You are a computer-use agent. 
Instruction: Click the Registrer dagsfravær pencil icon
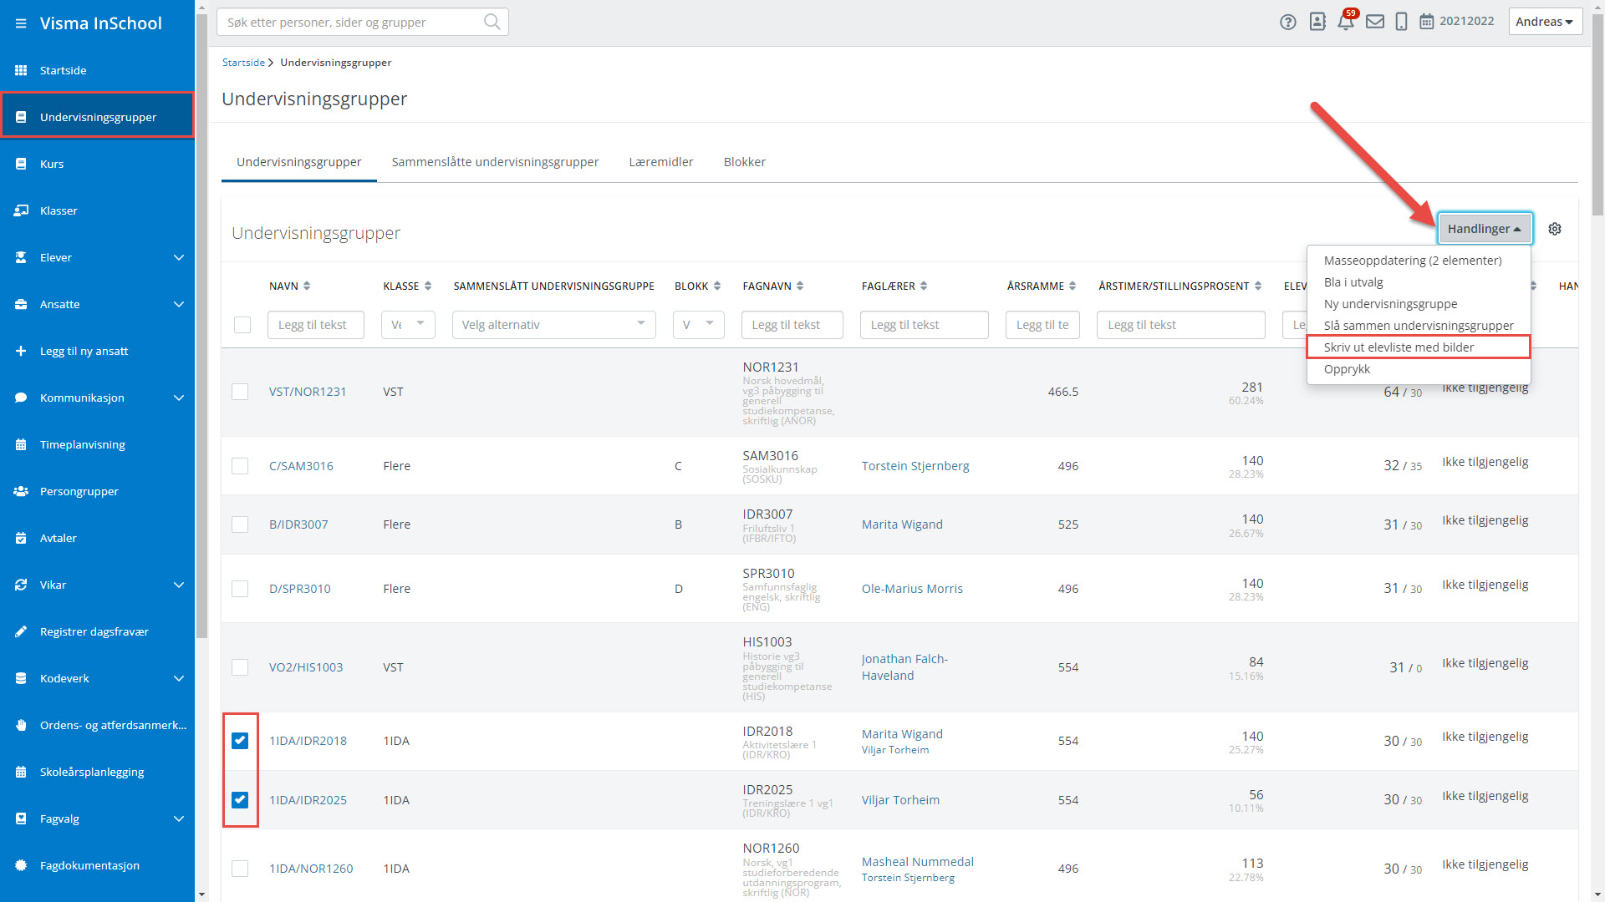(21, 631)
